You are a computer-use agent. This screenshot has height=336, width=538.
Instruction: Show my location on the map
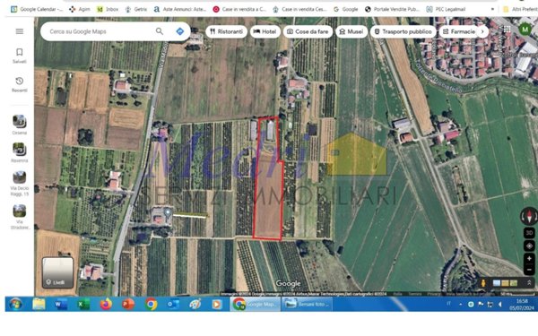click(529, 246)
